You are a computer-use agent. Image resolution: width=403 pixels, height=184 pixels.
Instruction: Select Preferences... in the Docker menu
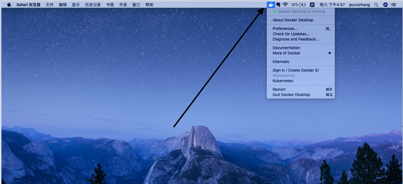(285, 29)
